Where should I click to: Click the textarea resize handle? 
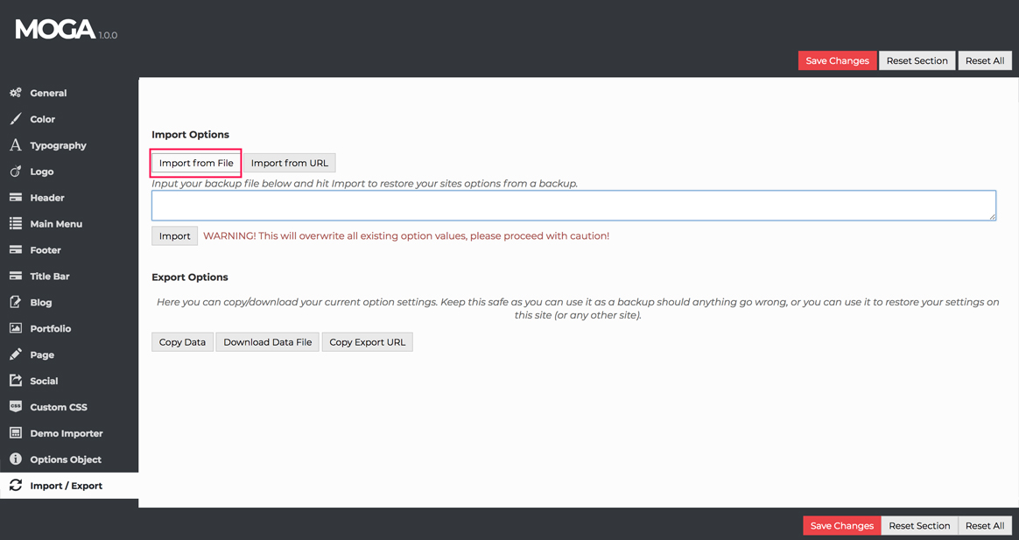992,216
